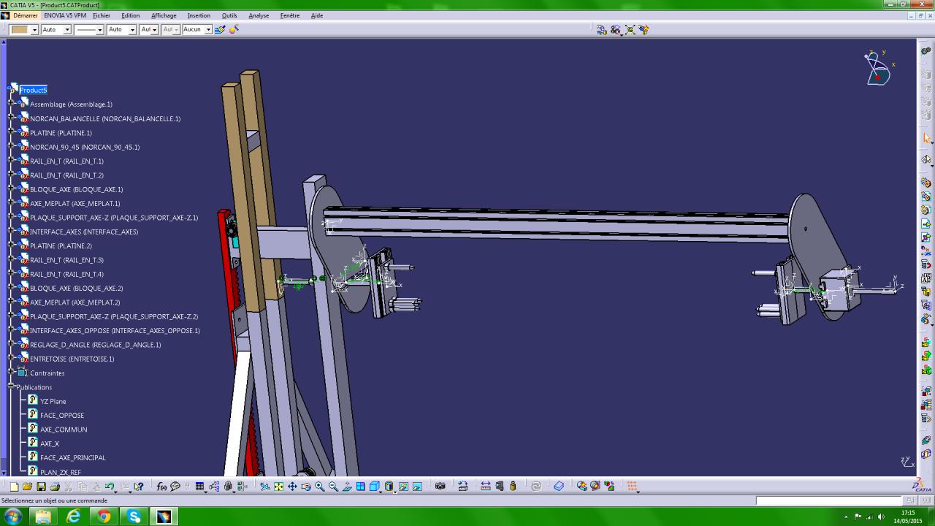935x526 pixels.
Task: Click the Zoom In magnifier
Action: coord(319,487)
